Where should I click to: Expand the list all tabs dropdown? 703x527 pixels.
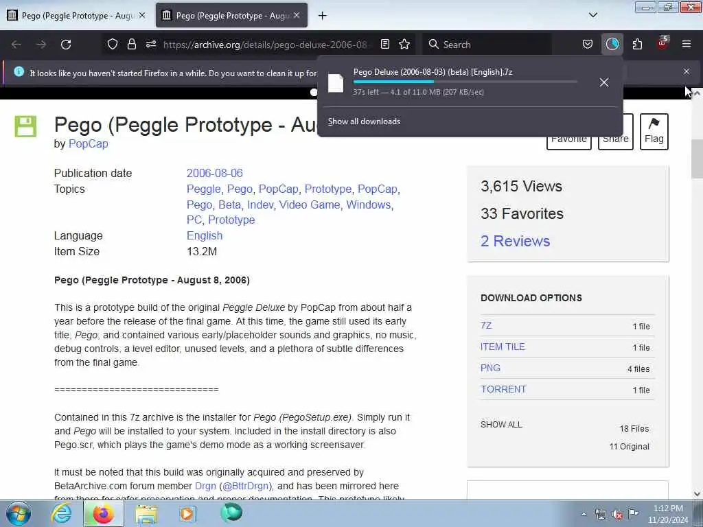[x=592, y=15]
